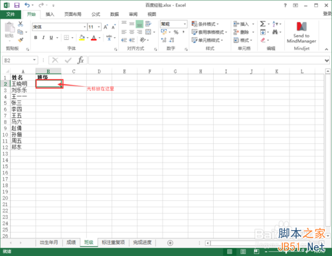Toggle bottom vertical alignment
The height and width of the screenshot is (256, 332).
coord(139,24)
